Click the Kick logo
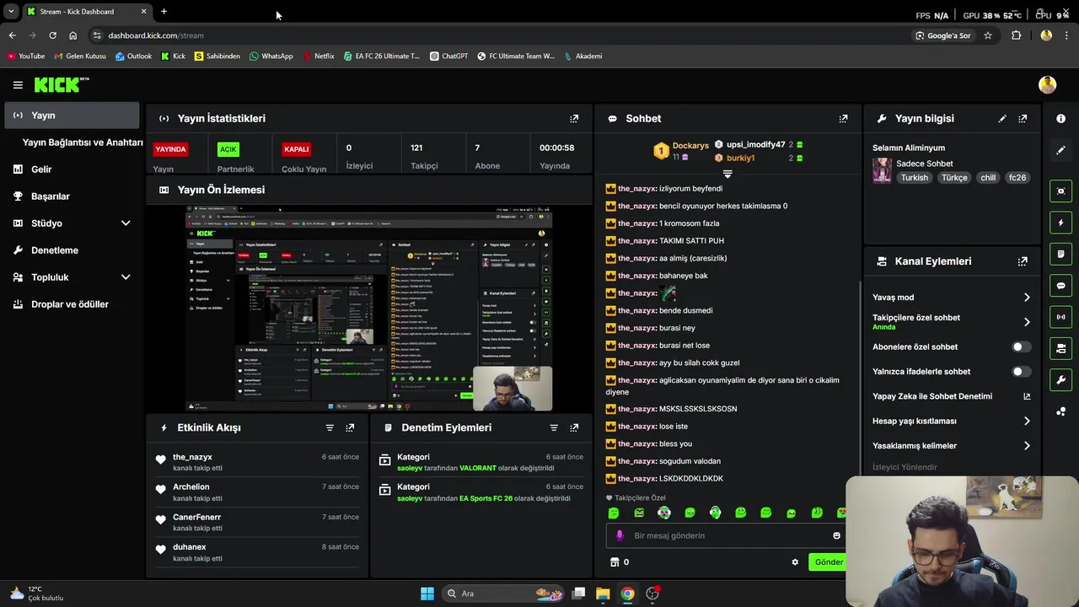 (x=61, y=84)
